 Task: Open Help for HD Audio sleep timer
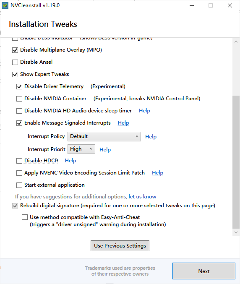click(x=144, y=111)
